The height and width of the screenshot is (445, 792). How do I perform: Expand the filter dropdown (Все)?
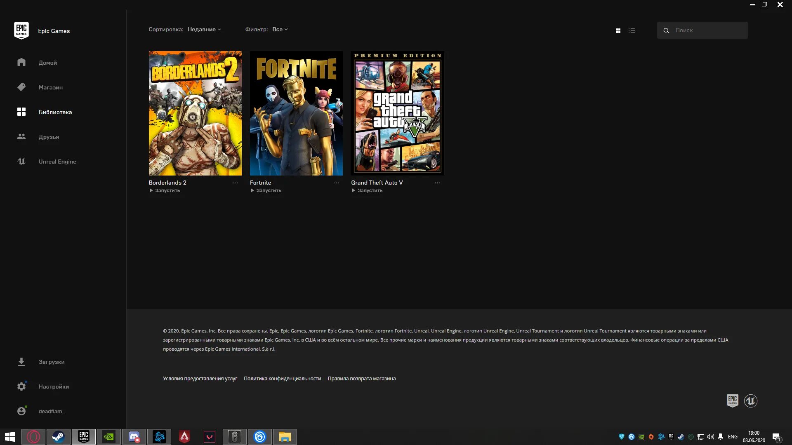(280, 29)
